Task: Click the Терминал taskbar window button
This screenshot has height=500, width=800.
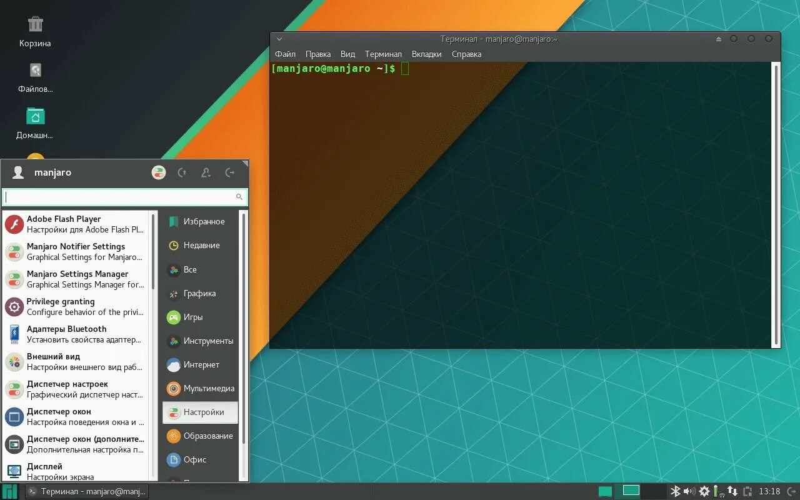Action: (x=86, y=491)
